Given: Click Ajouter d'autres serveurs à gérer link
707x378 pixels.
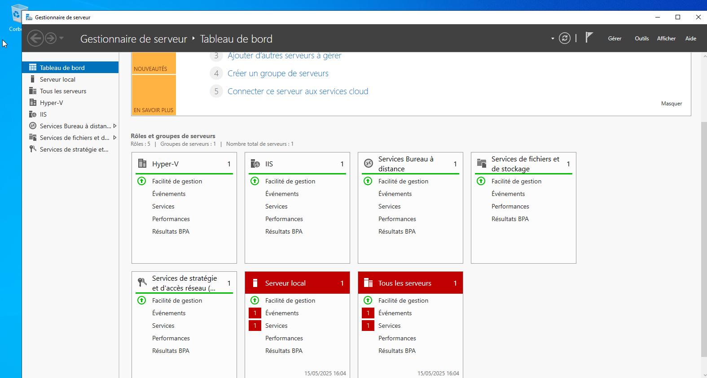Looking at the screenshot, I should coord(284,55).
